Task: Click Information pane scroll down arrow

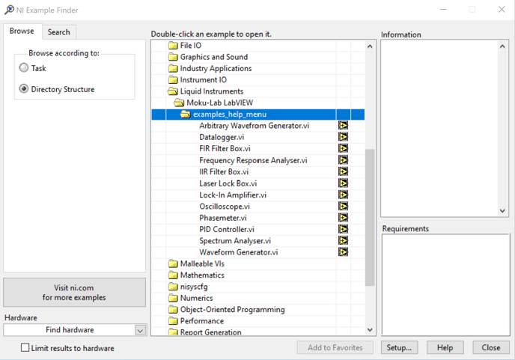Action: click(x=502, y=211)
